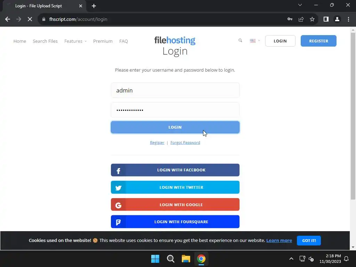The image size is (356, 267).
Task: Click the blue REGISTER button
Action: 318,41
